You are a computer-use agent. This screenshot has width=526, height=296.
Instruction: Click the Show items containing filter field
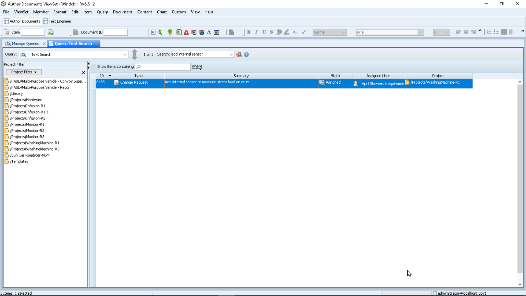(x=163, y=67)
